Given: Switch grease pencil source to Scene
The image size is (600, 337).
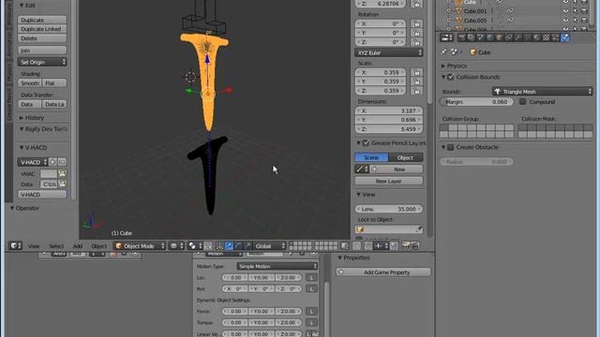Looking at the screenshot, I should (371, 157).
